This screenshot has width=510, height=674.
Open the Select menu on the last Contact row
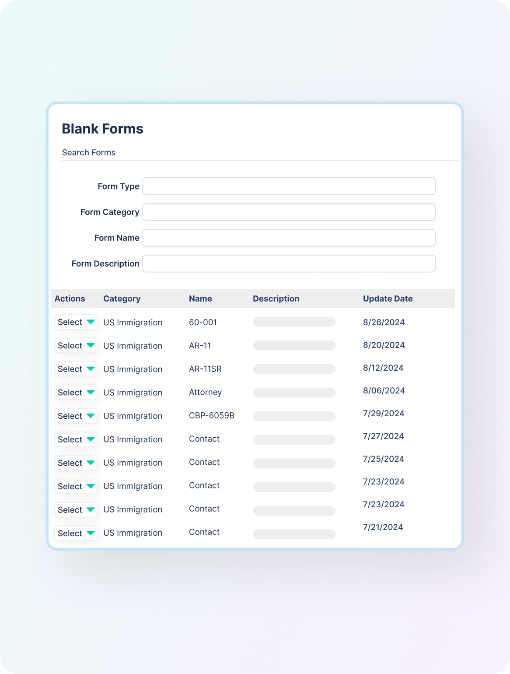(76, 533)
